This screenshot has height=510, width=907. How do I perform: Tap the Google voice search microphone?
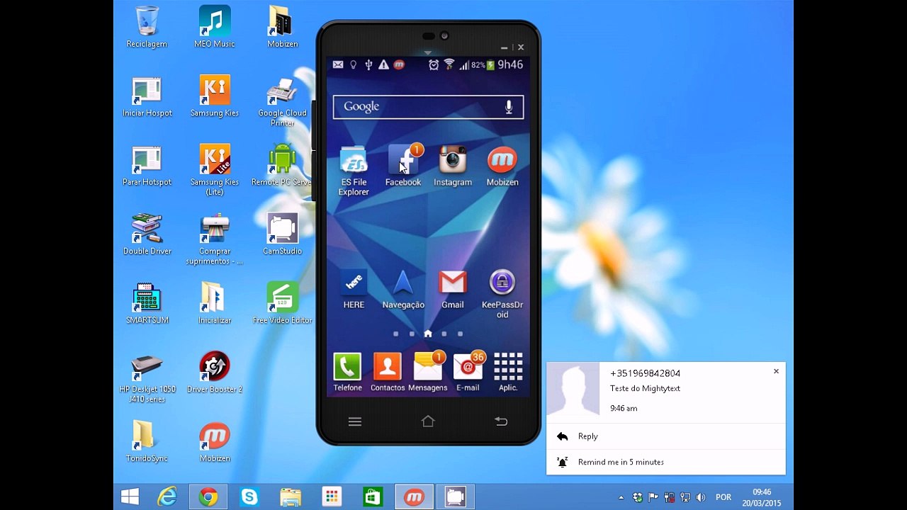click(x=508, y=107)
